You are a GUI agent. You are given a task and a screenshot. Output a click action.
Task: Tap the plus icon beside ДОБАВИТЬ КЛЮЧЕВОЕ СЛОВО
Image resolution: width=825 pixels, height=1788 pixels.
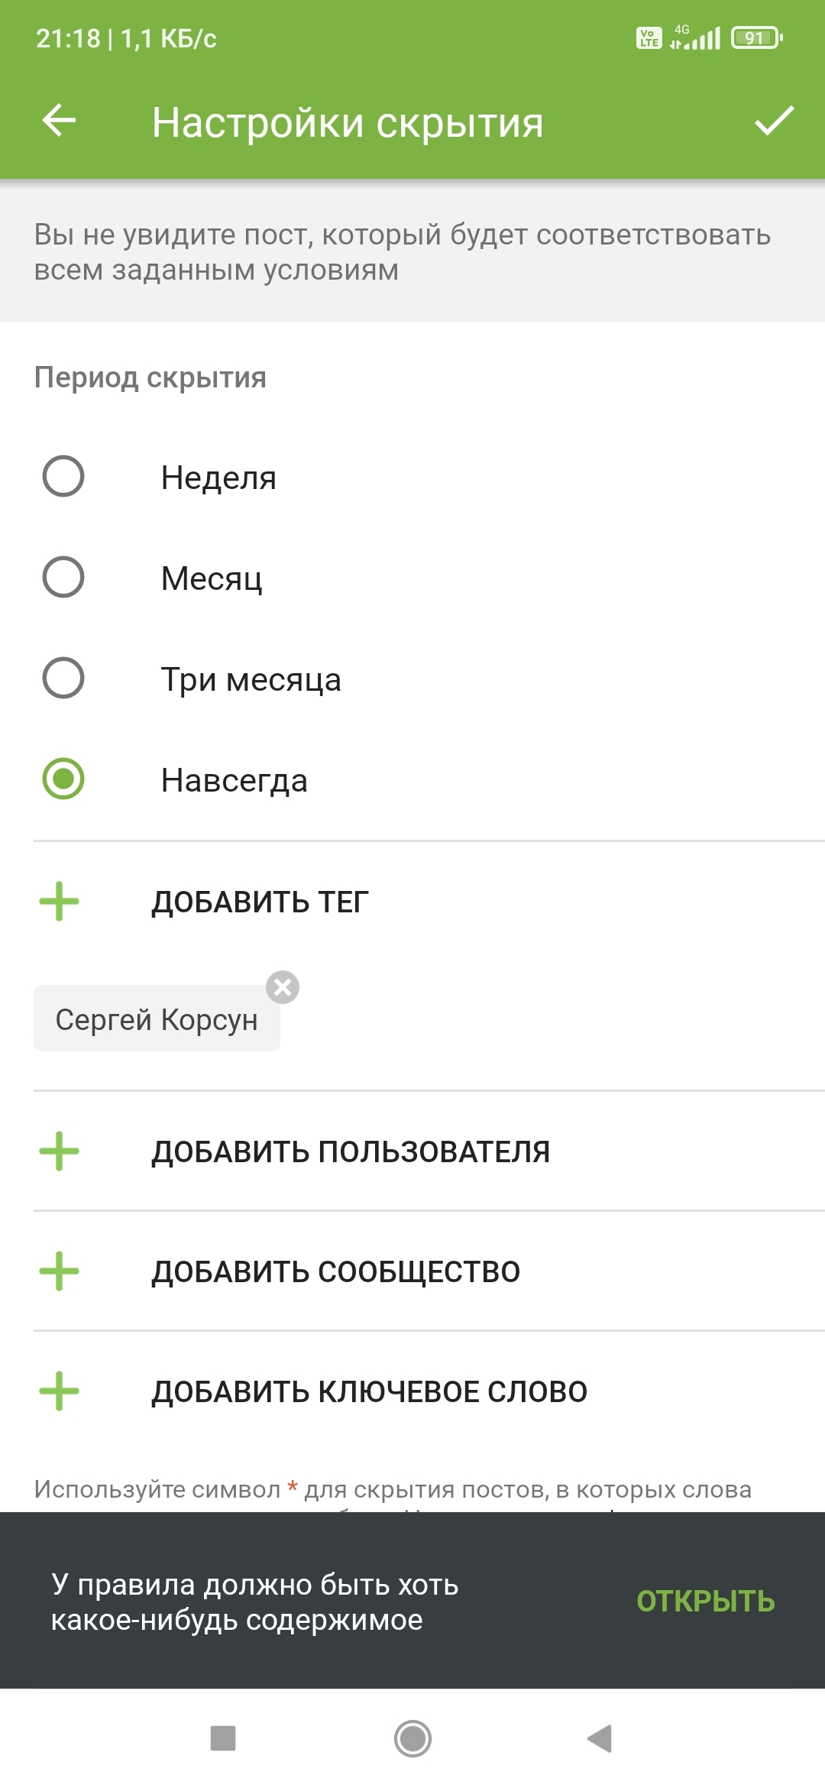60,1391
